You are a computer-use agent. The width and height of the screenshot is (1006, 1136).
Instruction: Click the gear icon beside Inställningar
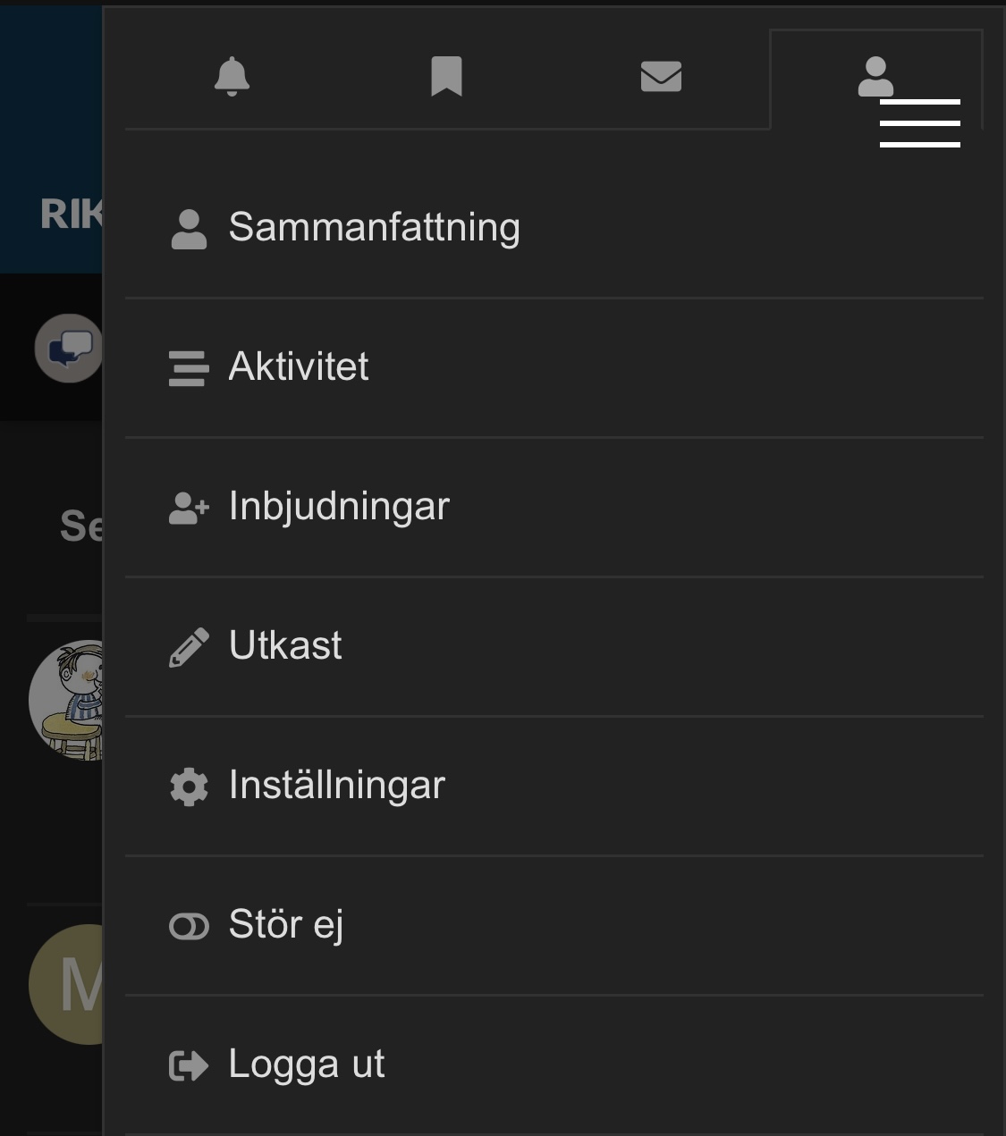pos(189,787)
